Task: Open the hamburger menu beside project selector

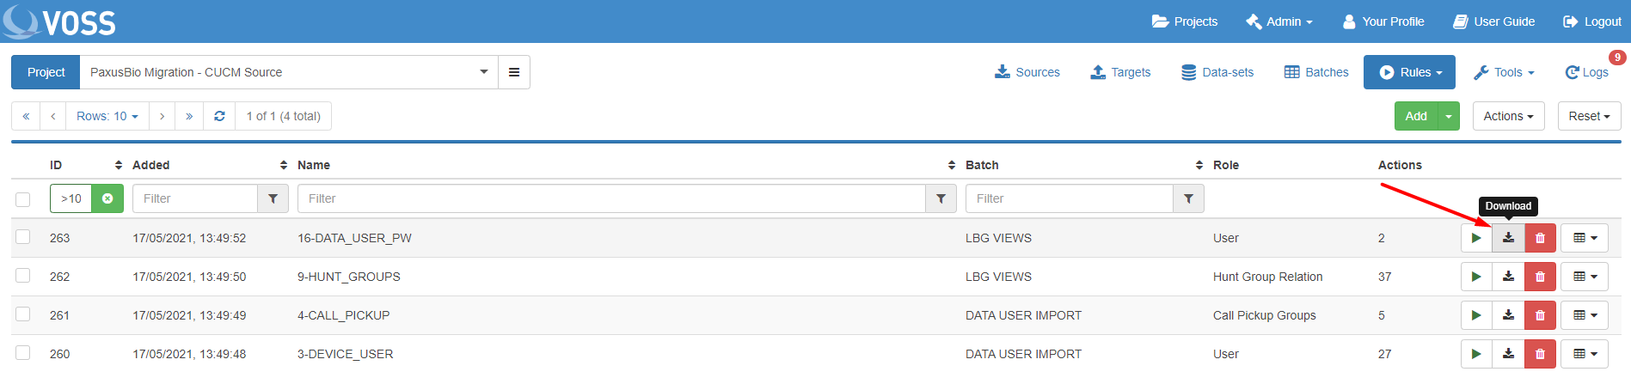Action: click(514, 72)
